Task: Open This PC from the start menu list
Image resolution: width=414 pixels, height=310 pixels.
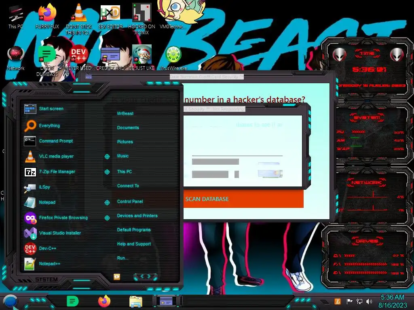Action: (125, 171)
